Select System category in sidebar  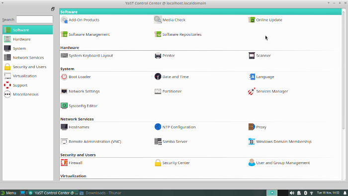click(28, 48)
